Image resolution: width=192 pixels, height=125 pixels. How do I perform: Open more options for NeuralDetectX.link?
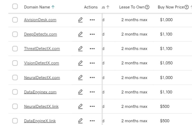[92, 106]
